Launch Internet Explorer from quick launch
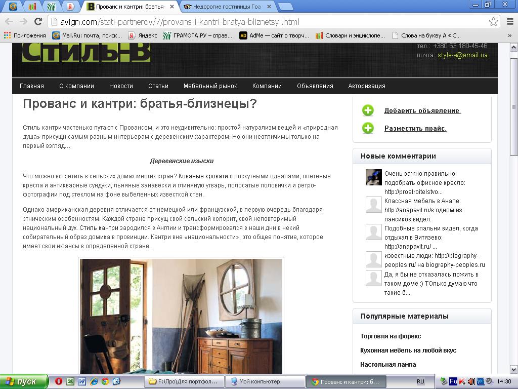This screenshot has height=389, width=518. (x=94, y=381)
